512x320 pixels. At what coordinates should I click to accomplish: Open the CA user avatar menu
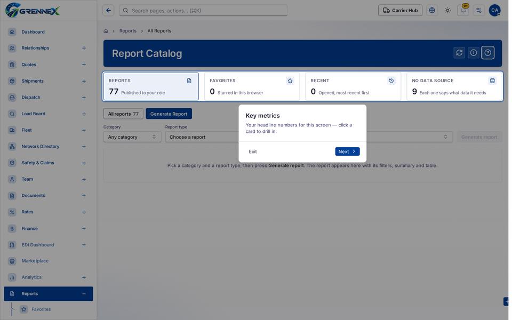click(495, 11)
